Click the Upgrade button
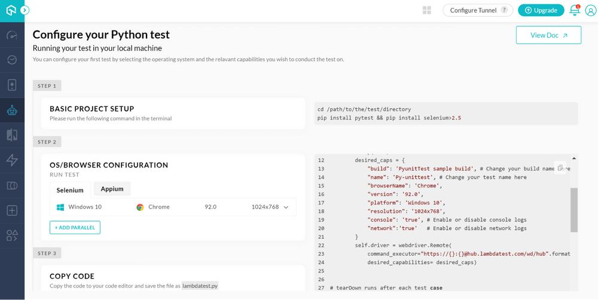This screenshot has height=300, width=598. 541,10
